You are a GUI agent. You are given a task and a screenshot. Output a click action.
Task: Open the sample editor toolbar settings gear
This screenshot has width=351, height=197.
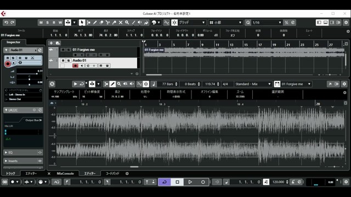344,84
